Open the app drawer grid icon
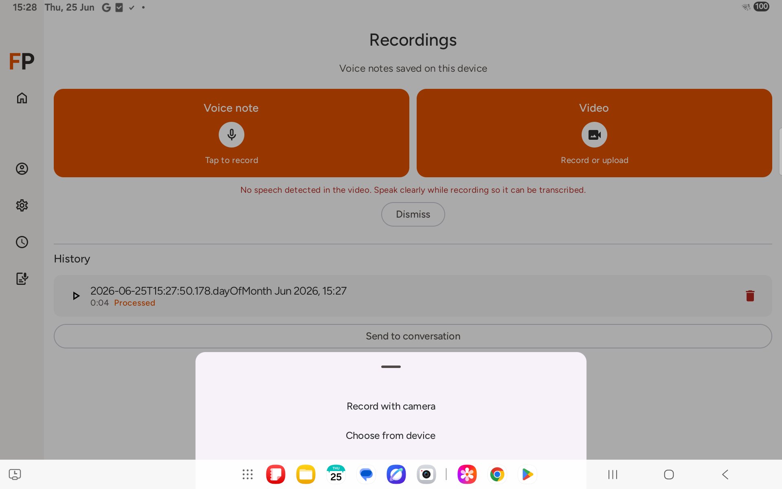The height and width of the screenshot is (489, 782). (x=247, y=474)
